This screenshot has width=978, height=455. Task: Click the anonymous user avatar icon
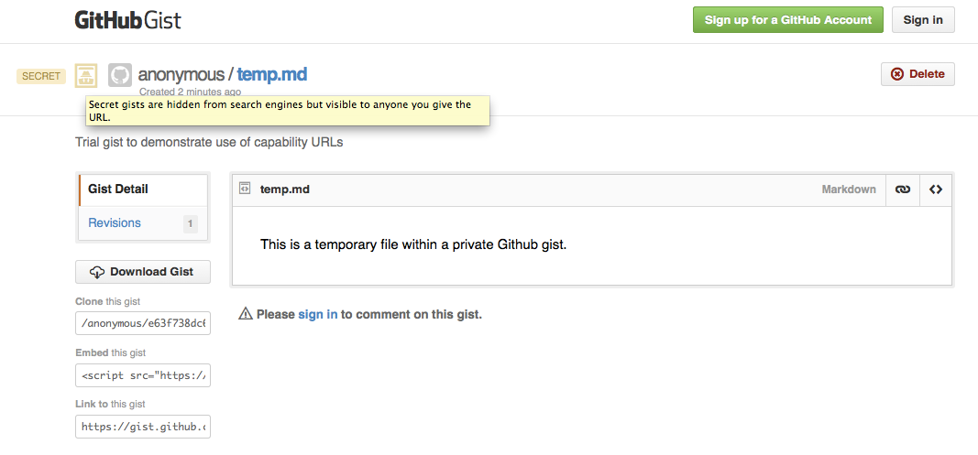[120, 75]
